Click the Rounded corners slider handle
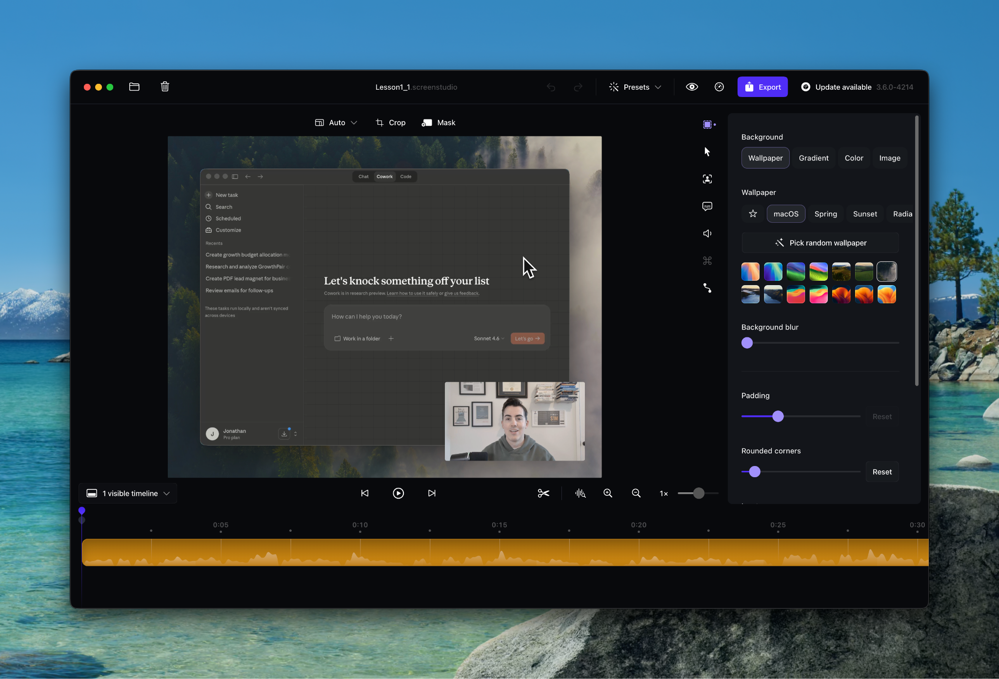The height and width of the screenshot is (679, 999). (755, 471)
